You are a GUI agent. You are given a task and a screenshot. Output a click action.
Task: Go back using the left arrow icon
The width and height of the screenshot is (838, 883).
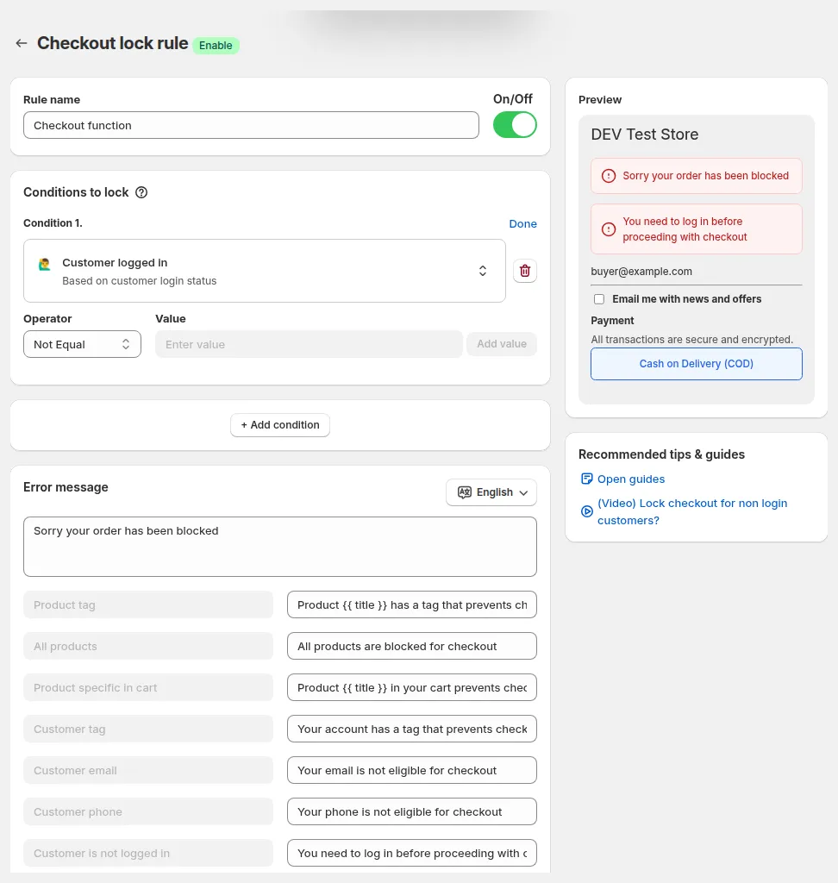[x=22, y=43]
